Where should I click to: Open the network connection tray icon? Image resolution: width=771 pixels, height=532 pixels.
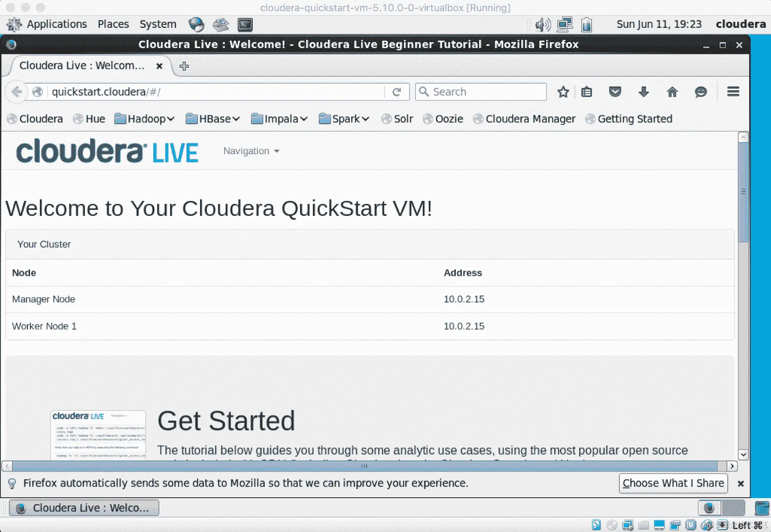[565, 24]
